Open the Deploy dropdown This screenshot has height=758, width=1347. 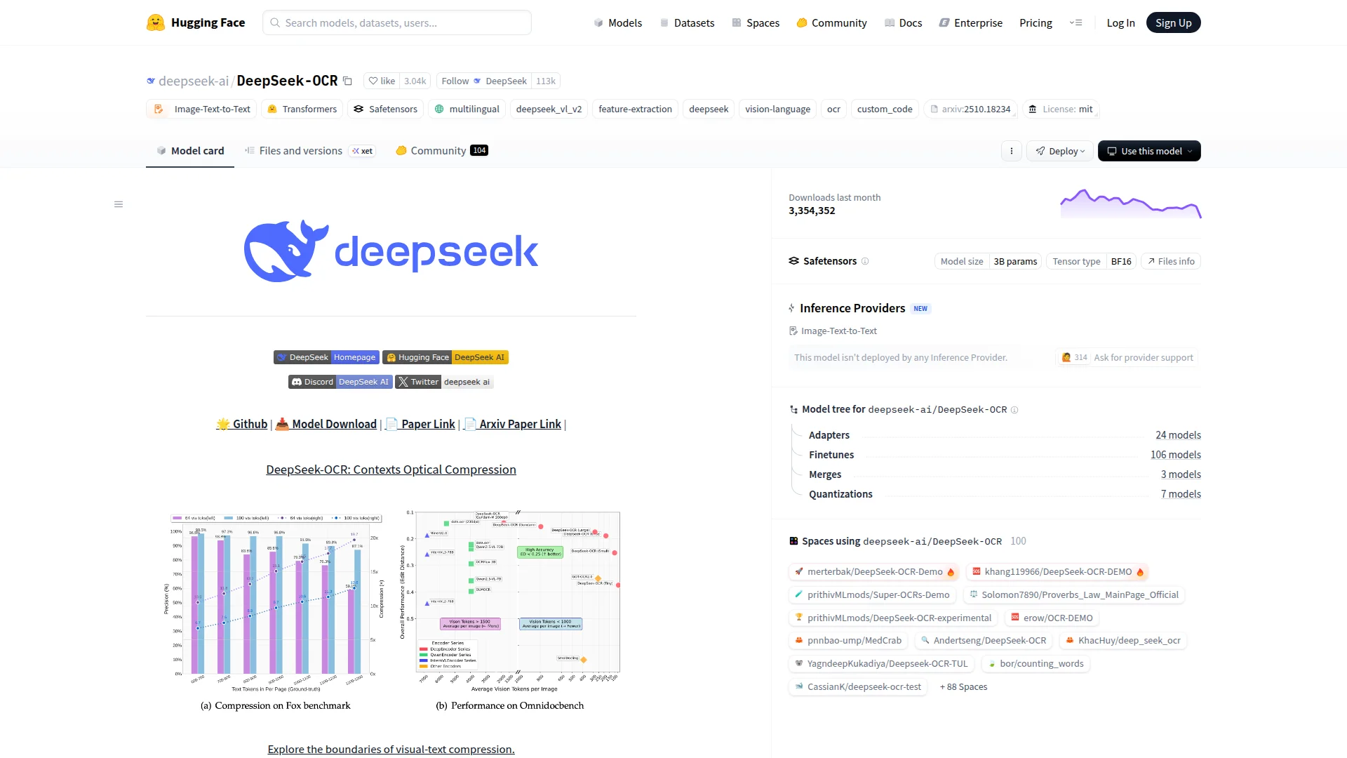tap(1059, 151)
